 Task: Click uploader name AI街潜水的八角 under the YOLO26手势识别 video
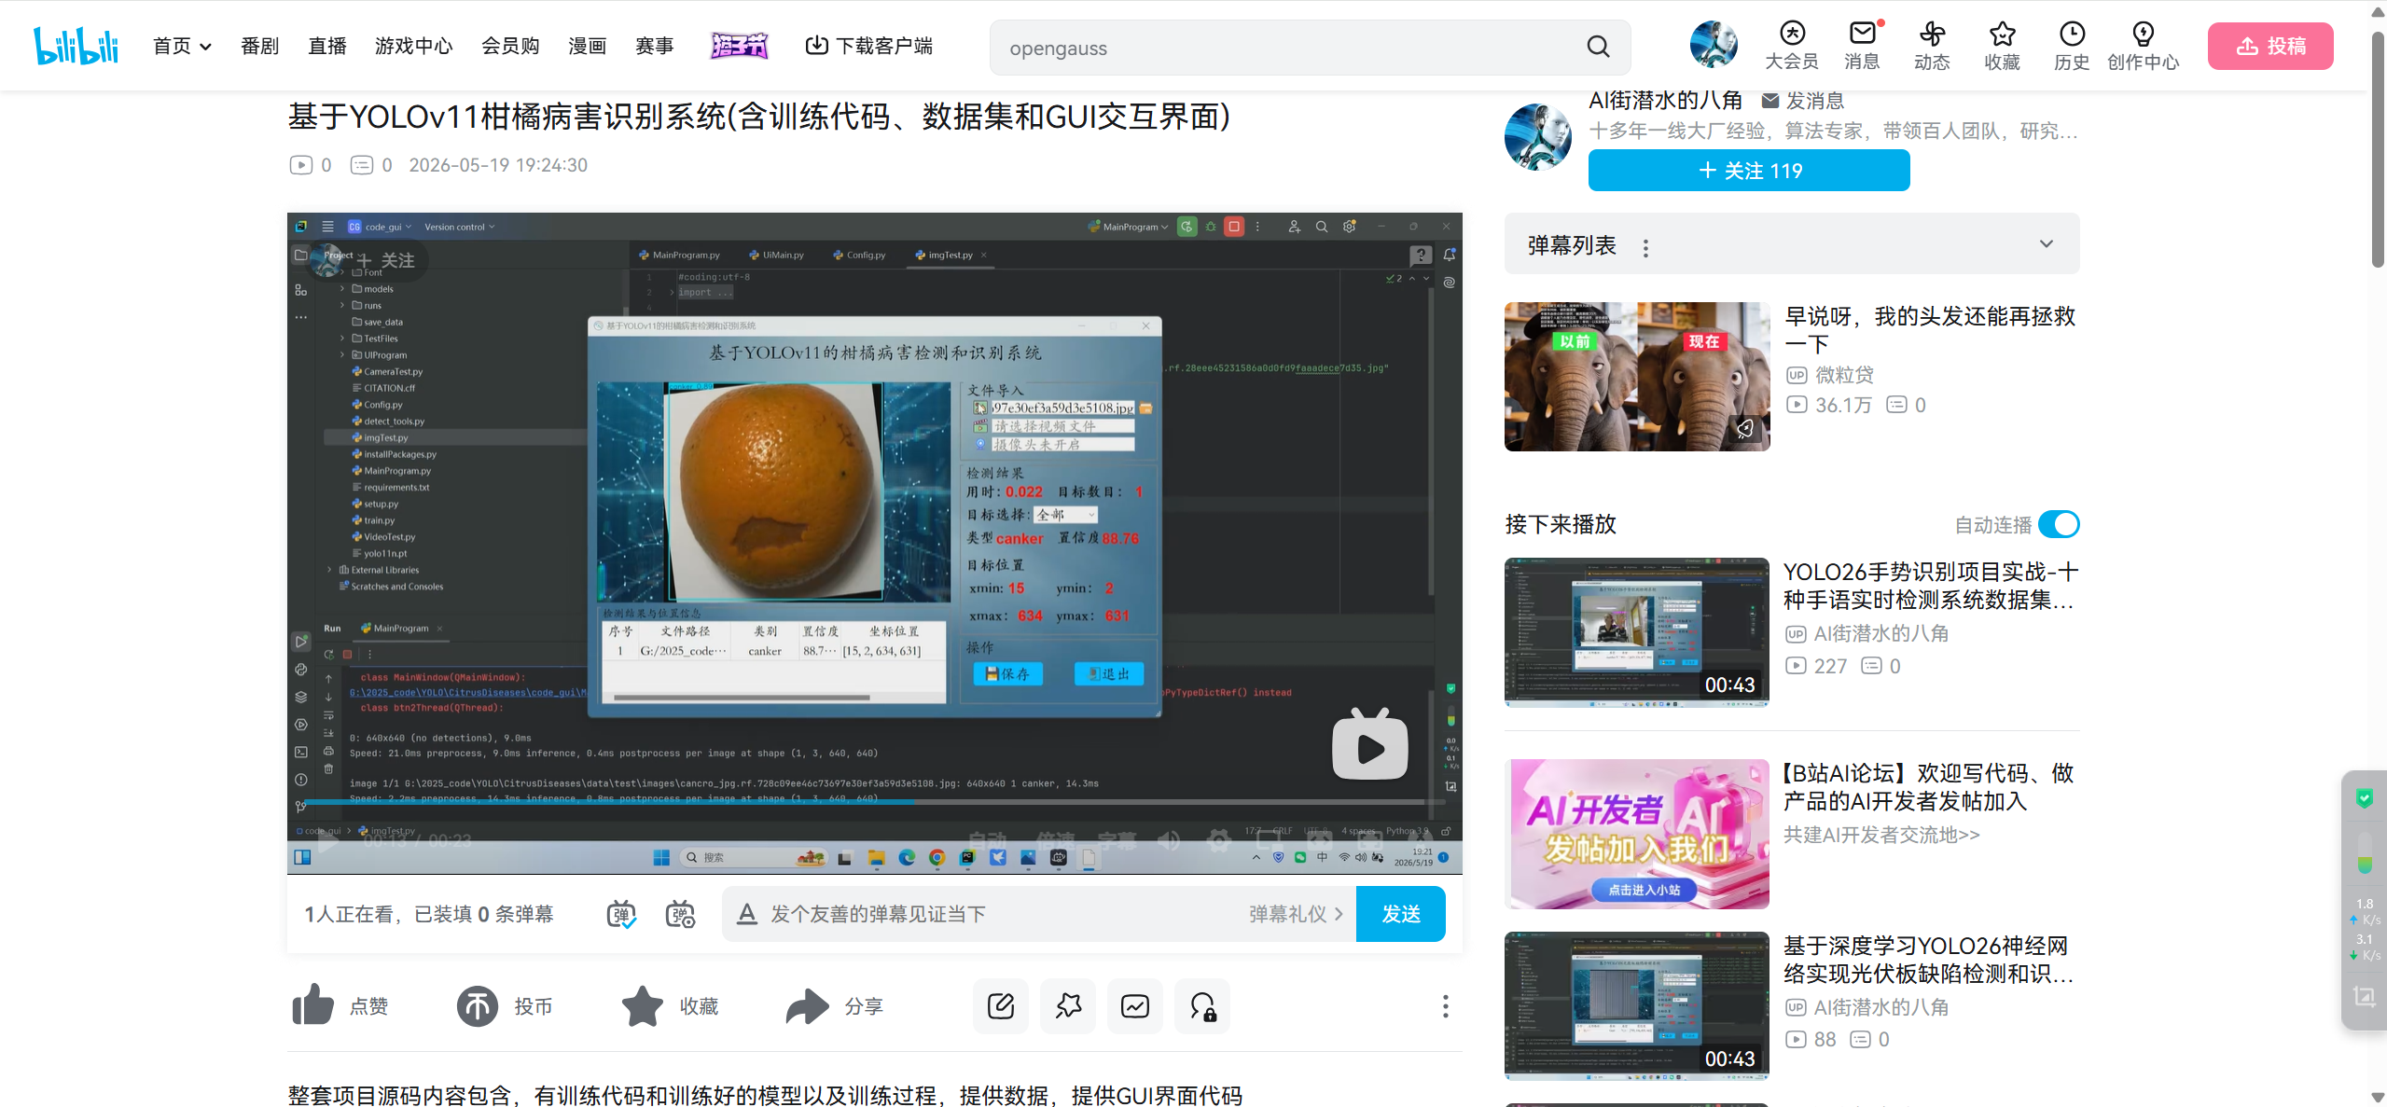point(1880,633)
